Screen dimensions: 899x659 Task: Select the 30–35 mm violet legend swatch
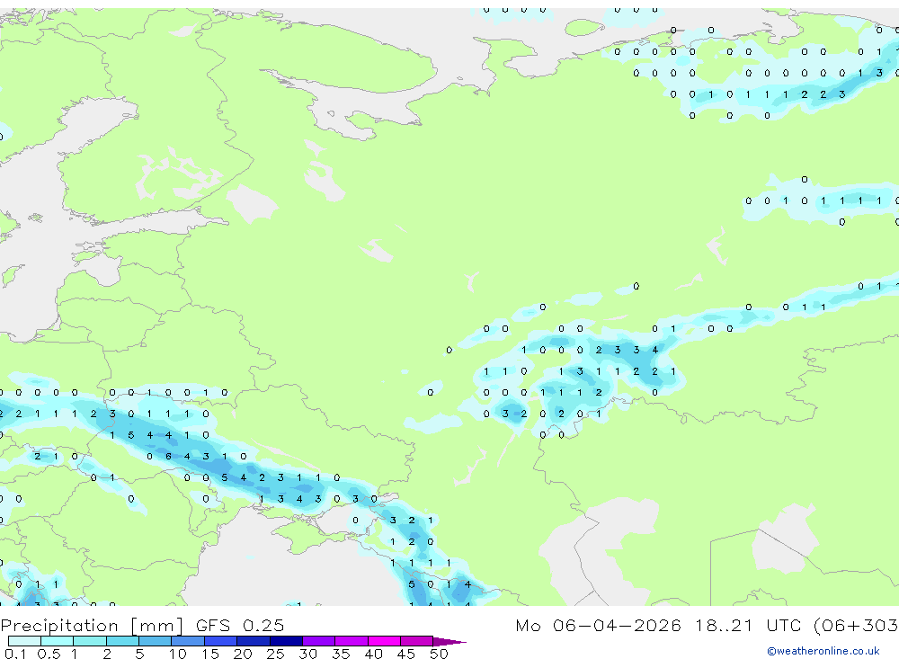(319, 641)
